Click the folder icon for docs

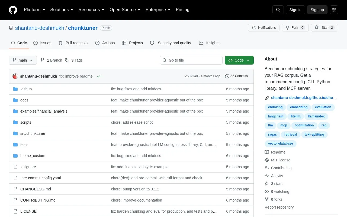coord(15,100)
